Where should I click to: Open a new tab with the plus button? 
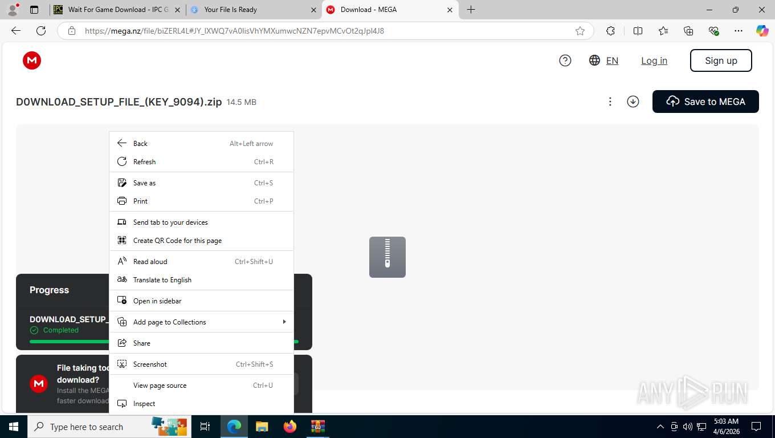pos(471,10)
